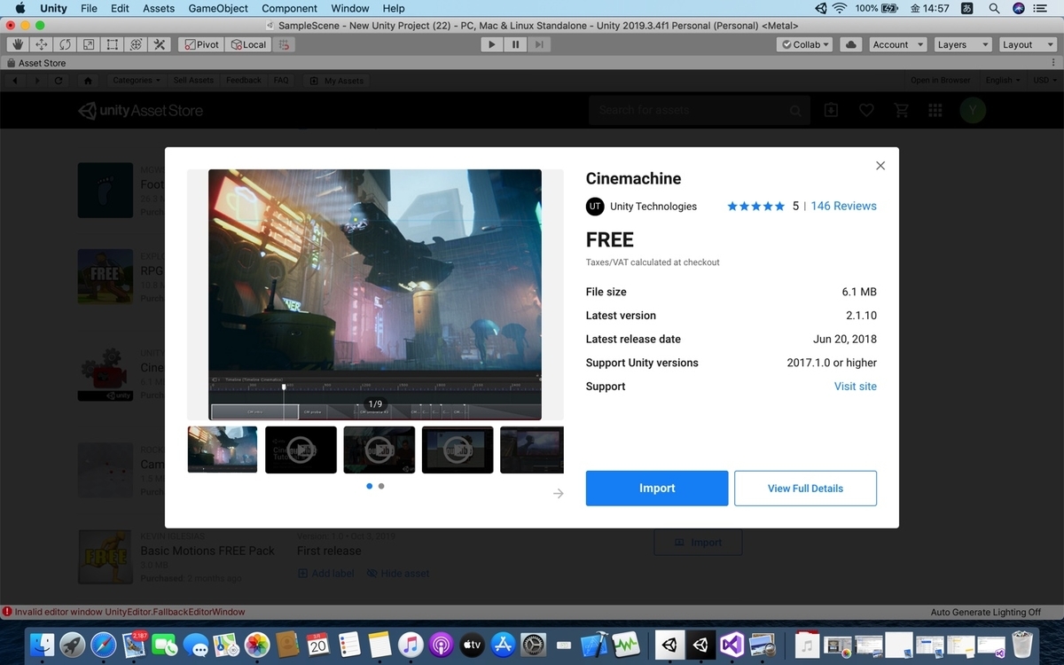Image resolution: width=1064 pixels, height=665 pixels.
Task: Select the fourth video thumbnail
Action: (458, 450)
